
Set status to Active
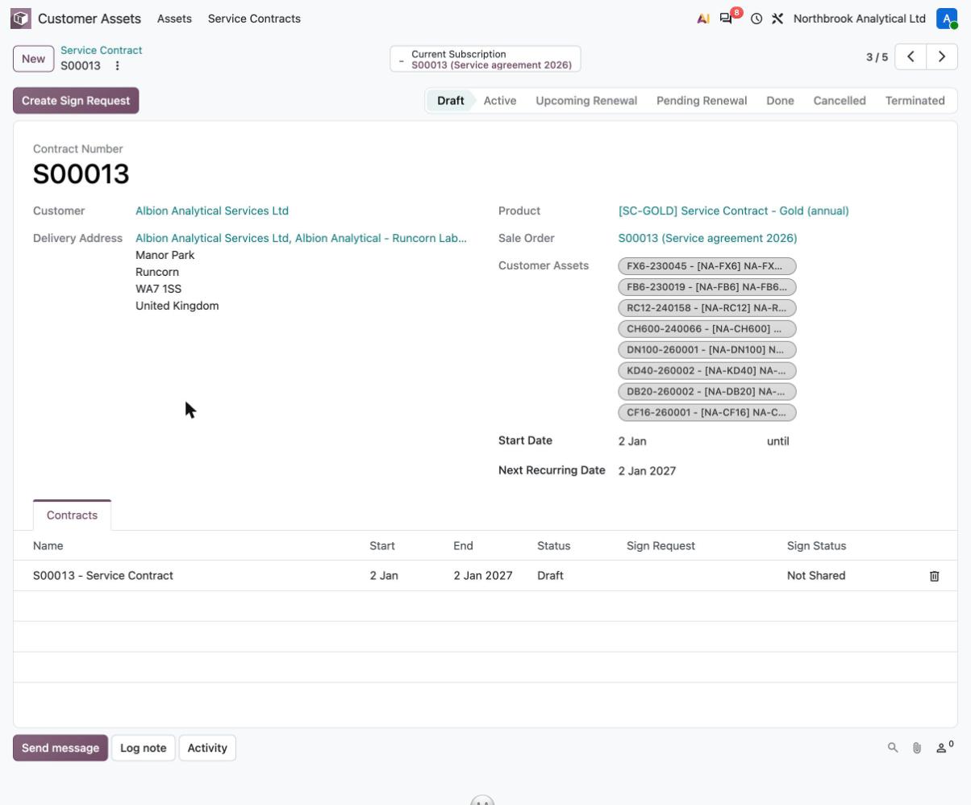pyautogui.click(x=500, y=101)
